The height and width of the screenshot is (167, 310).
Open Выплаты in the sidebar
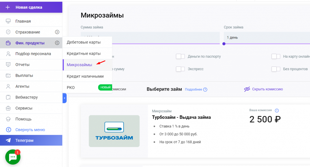click(31, 75)
